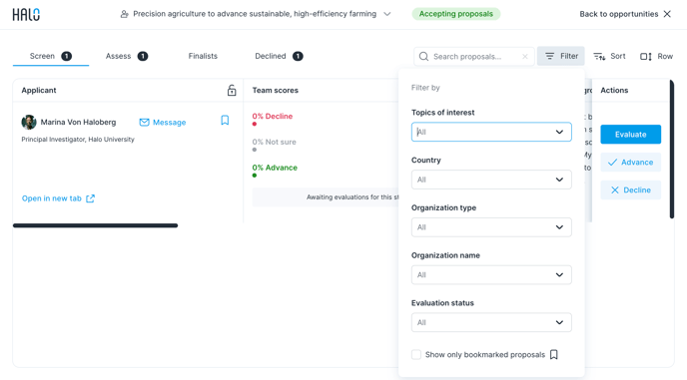Clear the search proposals field

[525, 57]
